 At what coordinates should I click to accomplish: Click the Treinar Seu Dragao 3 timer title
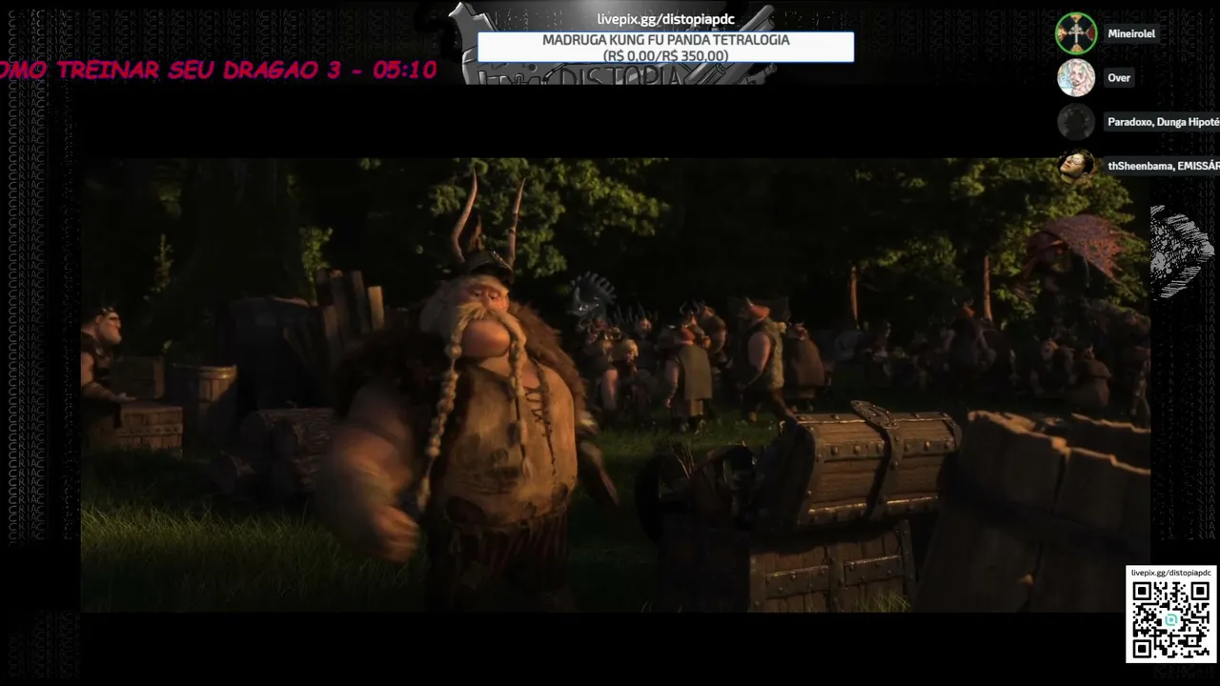pos(218,70)
